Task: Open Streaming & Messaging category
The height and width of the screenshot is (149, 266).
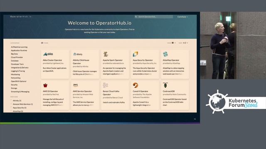Action: coord(20,91)
